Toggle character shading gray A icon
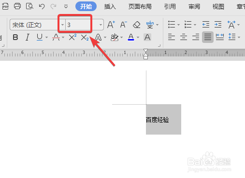The width and height of the screenshot is (245, 178). [x=147, y=37]
